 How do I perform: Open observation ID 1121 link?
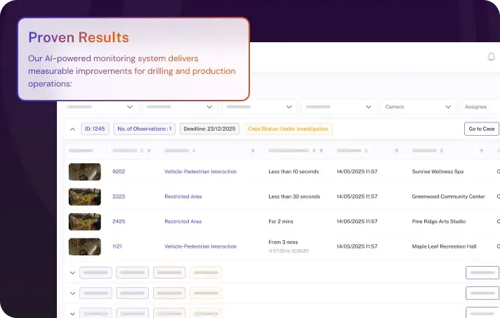[117, 246]
